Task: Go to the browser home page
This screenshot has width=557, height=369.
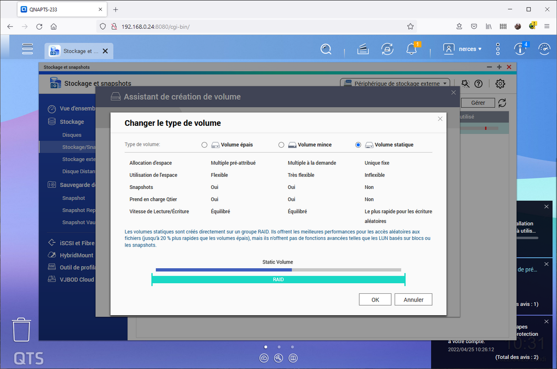Action: pos(54,26)
